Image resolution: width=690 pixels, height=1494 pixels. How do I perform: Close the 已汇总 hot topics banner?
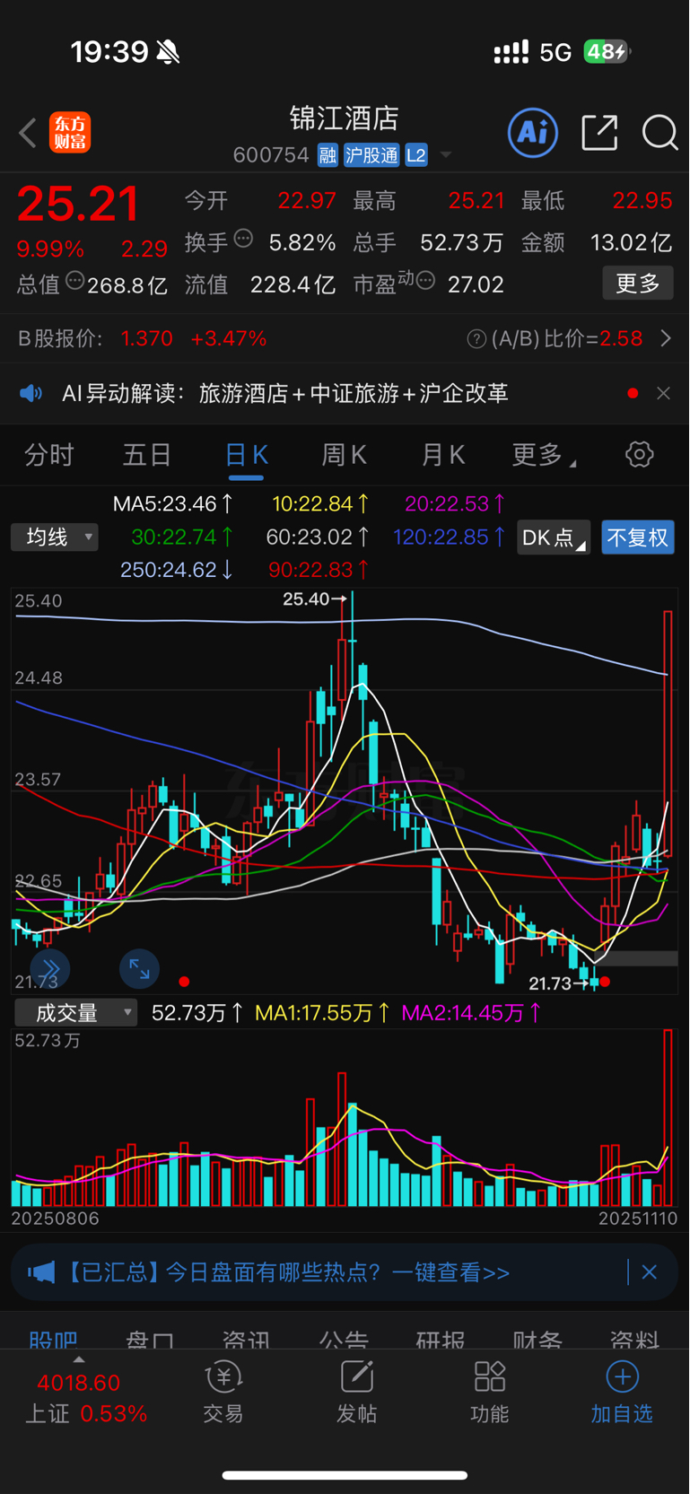click(650, 1272)
